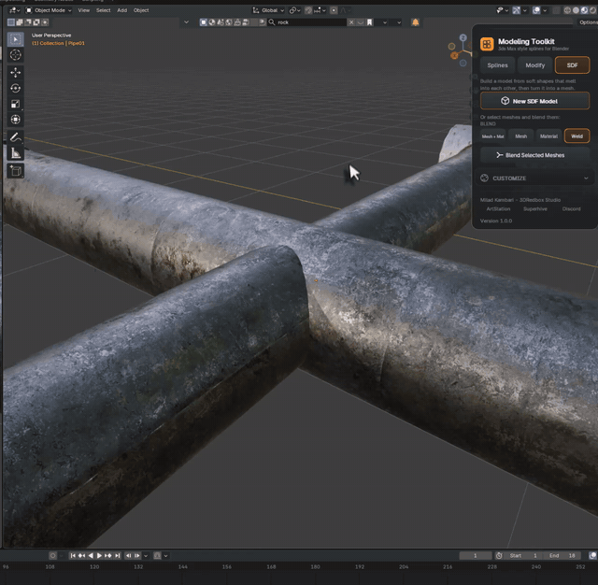Activate the Scale tool
Viewport: 598px width, 585px height.
coord(16,104)
